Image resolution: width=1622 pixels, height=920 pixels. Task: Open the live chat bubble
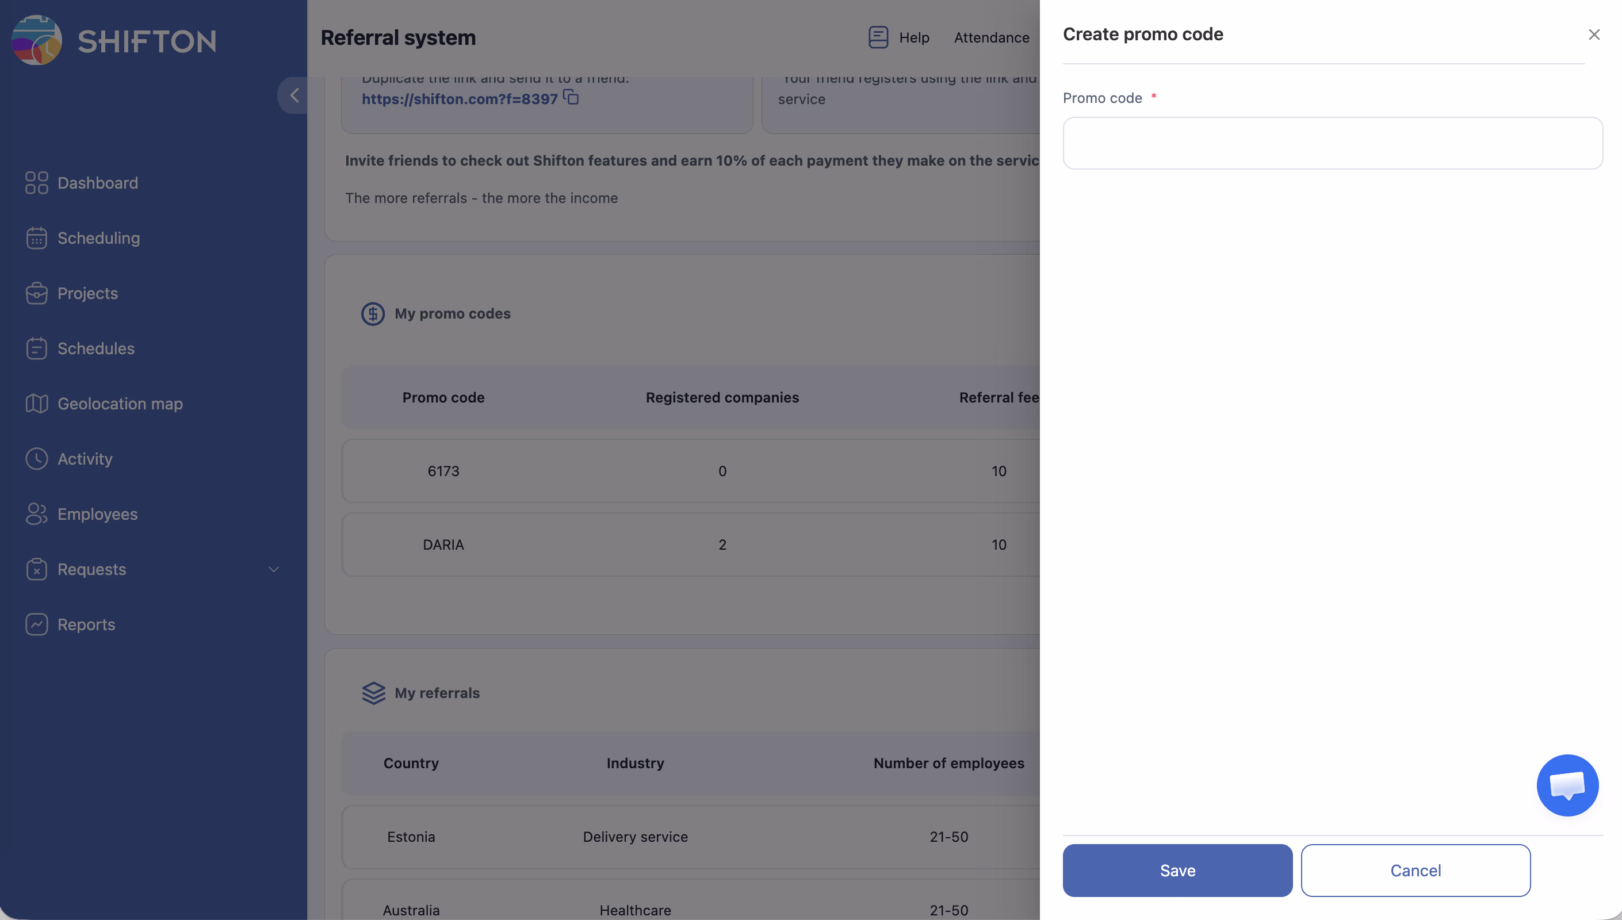pos(1567,785)
